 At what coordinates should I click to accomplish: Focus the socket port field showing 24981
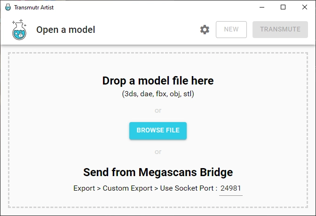click(231, 189)
